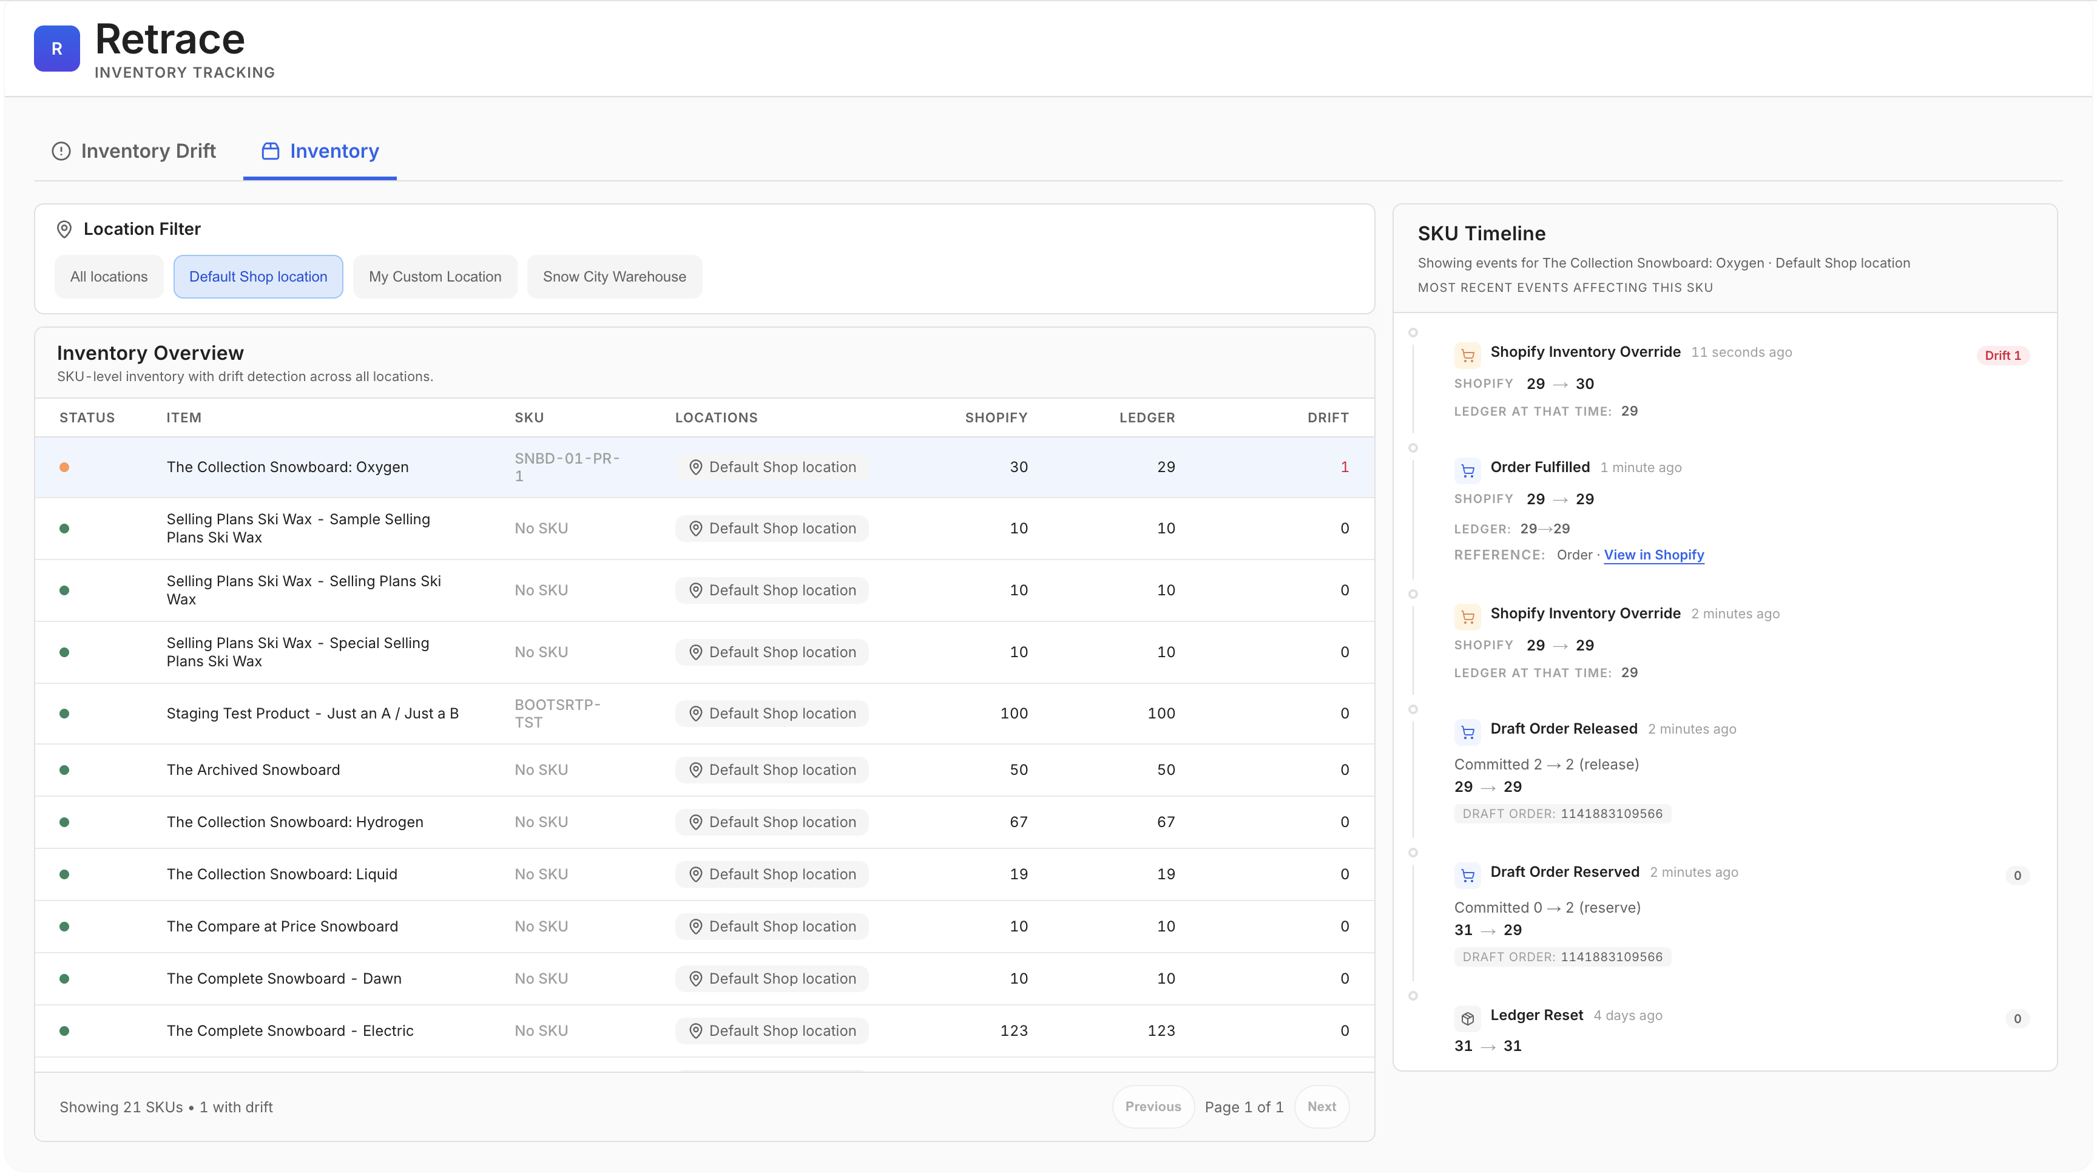Image resolution: width=2097 pixels, height=1176 pixels.
Task: Click green status dot for Staging Test Product
Action: [x=64, y=714]
